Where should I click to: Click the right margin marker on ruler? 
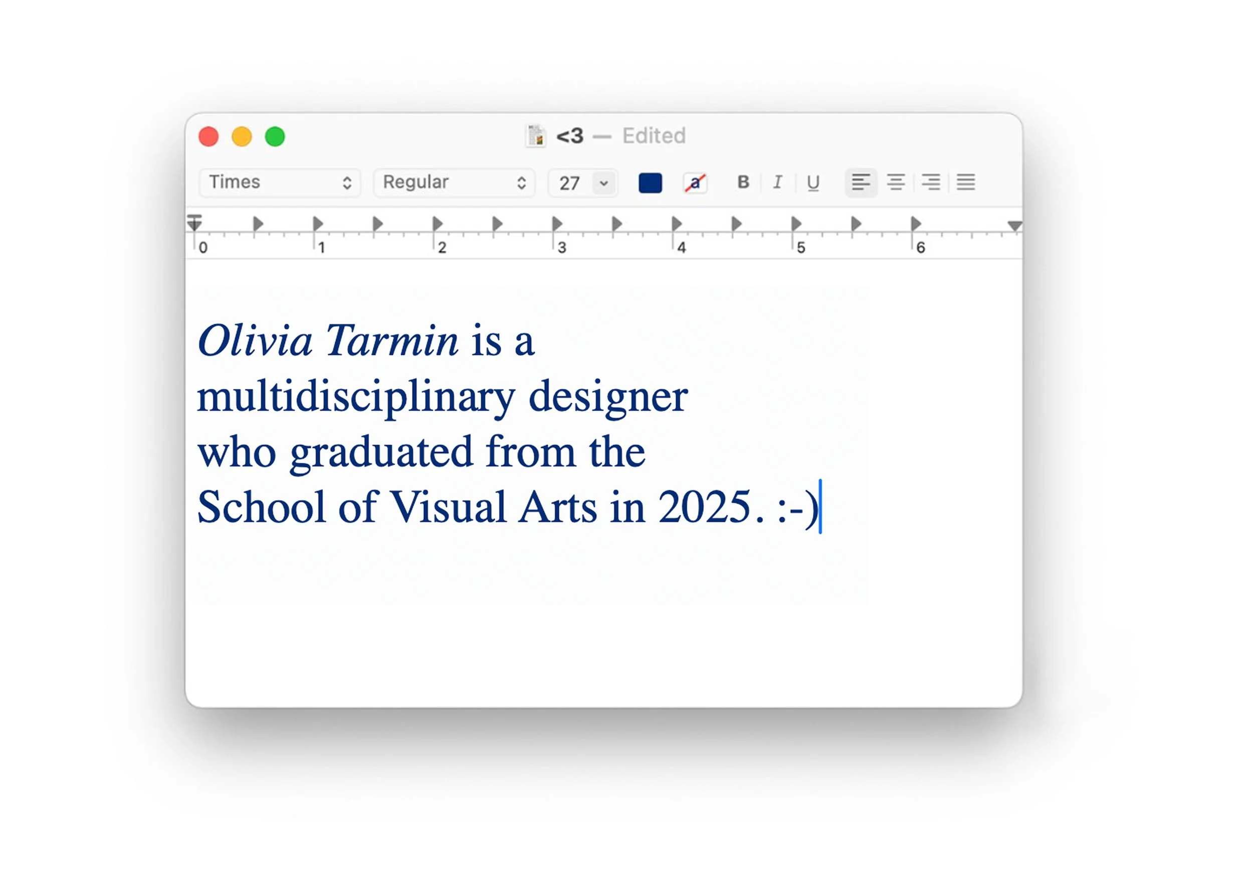click(x=1014, y=226)
